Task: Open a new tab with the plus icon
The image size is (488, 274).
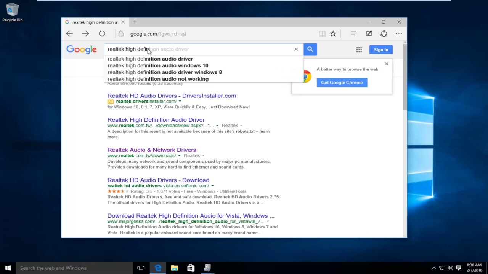Action: click(x=135, y=22)
